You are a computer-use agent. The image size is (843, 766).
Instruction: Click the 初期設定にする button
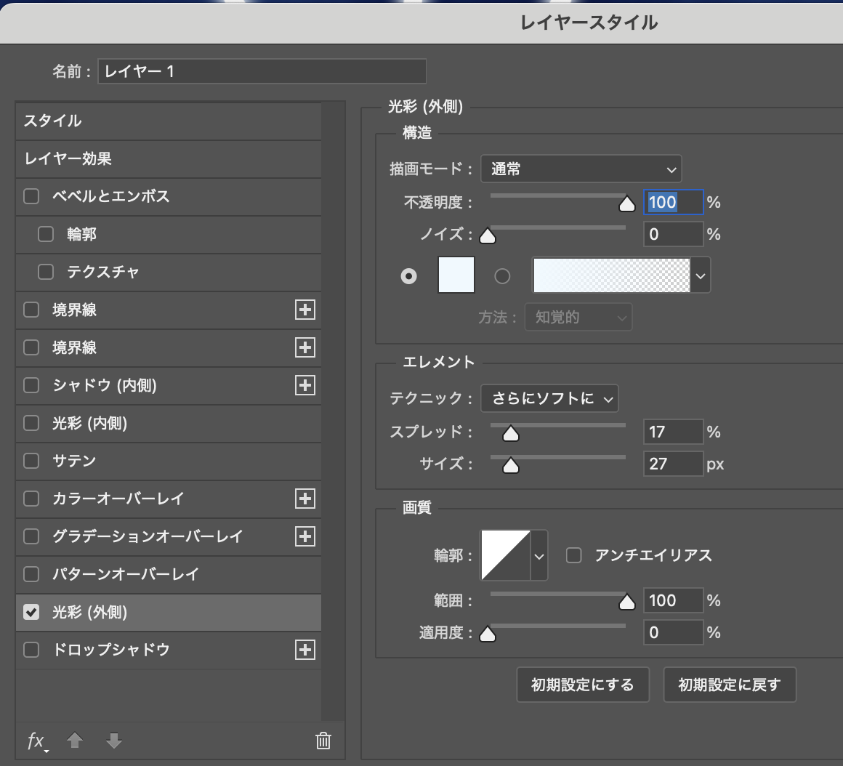pos(582,685)
